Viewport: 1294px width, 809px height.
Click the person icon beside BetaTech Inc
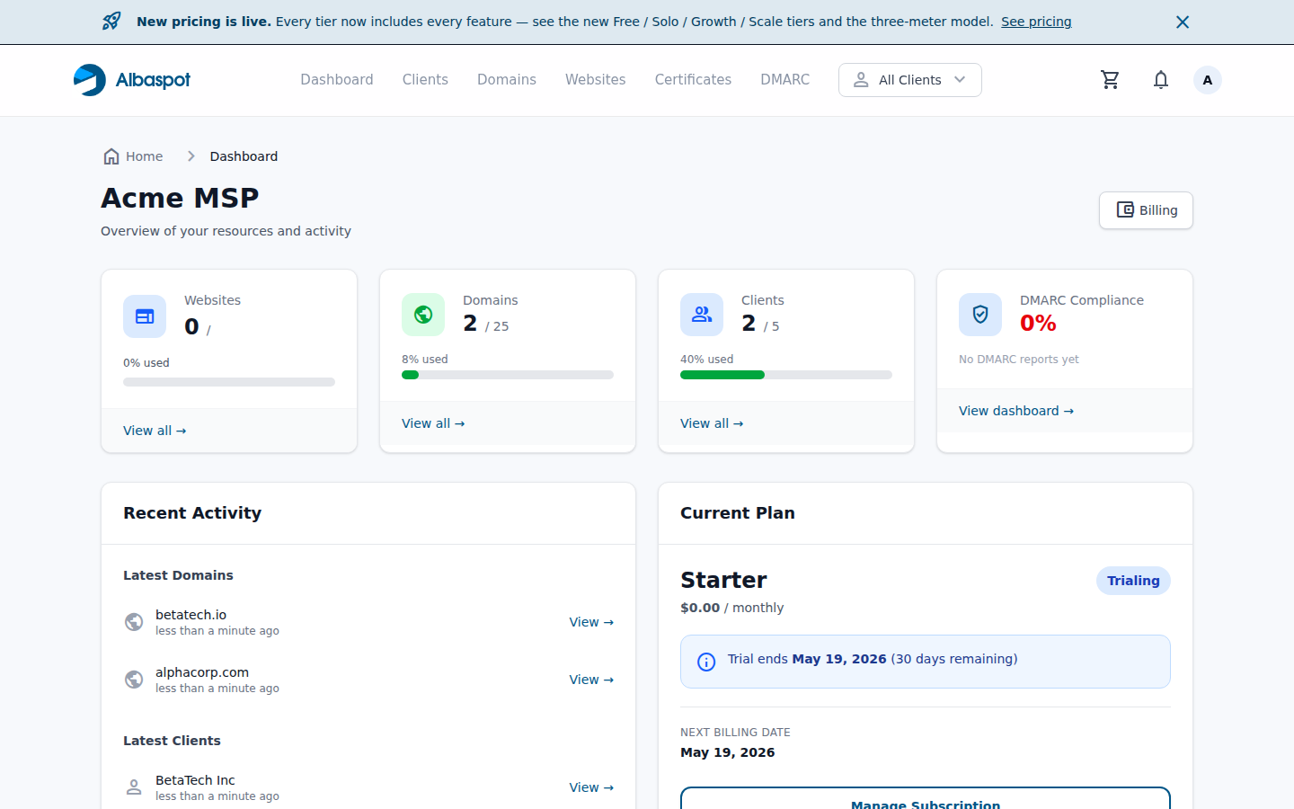[x=134, y=787]
